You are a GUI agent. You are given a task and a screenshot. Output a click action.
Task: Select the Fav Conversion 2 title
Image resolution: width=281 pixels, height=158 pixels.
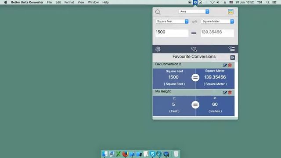point(168,64)
